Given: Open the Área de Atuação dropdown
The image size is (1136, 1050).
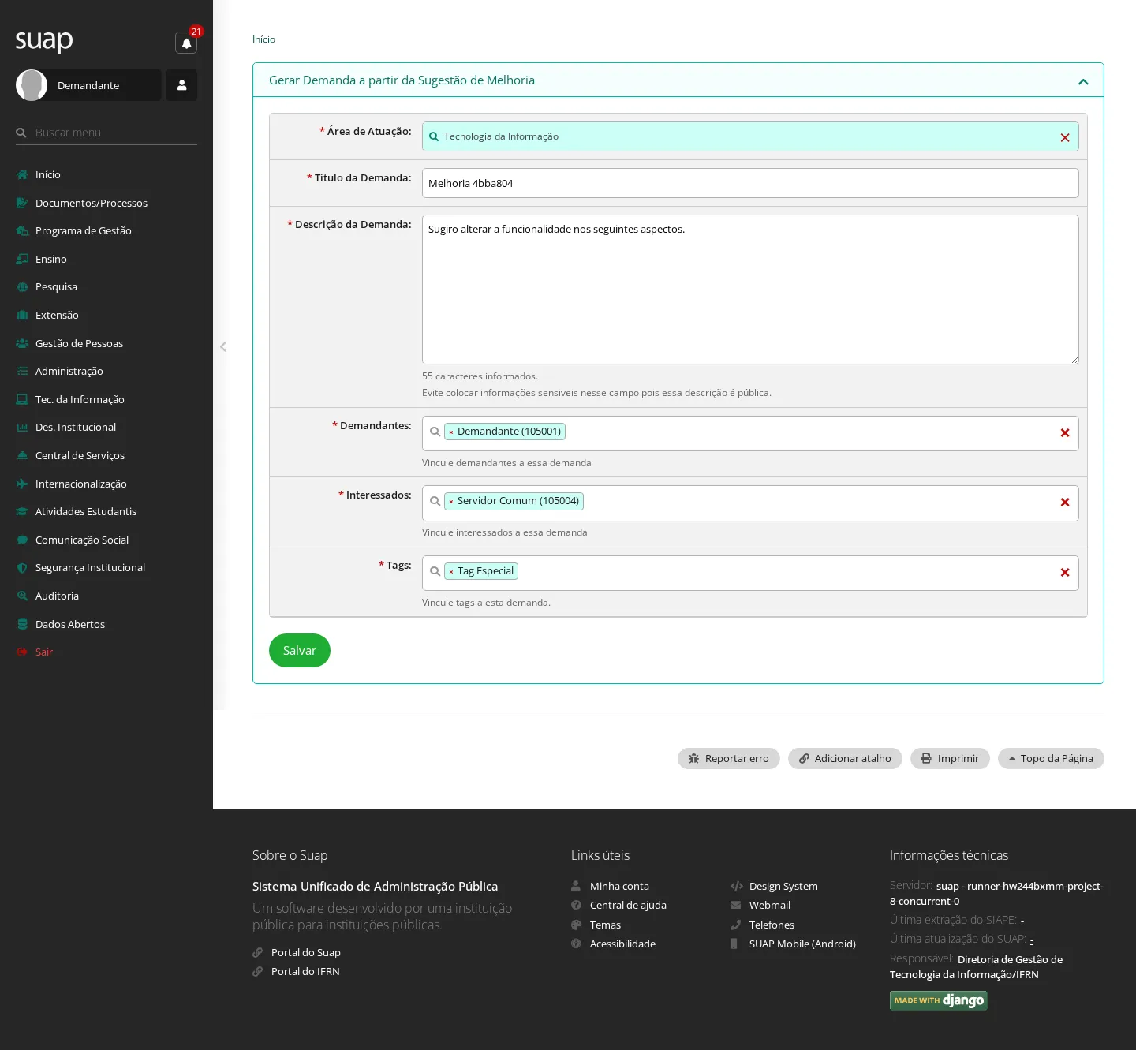Looking at the screenshot, I should 750,136.
